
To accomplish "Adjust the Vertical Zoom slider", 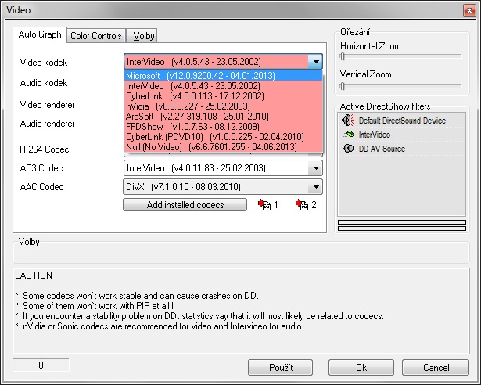I will pos(343,86).
